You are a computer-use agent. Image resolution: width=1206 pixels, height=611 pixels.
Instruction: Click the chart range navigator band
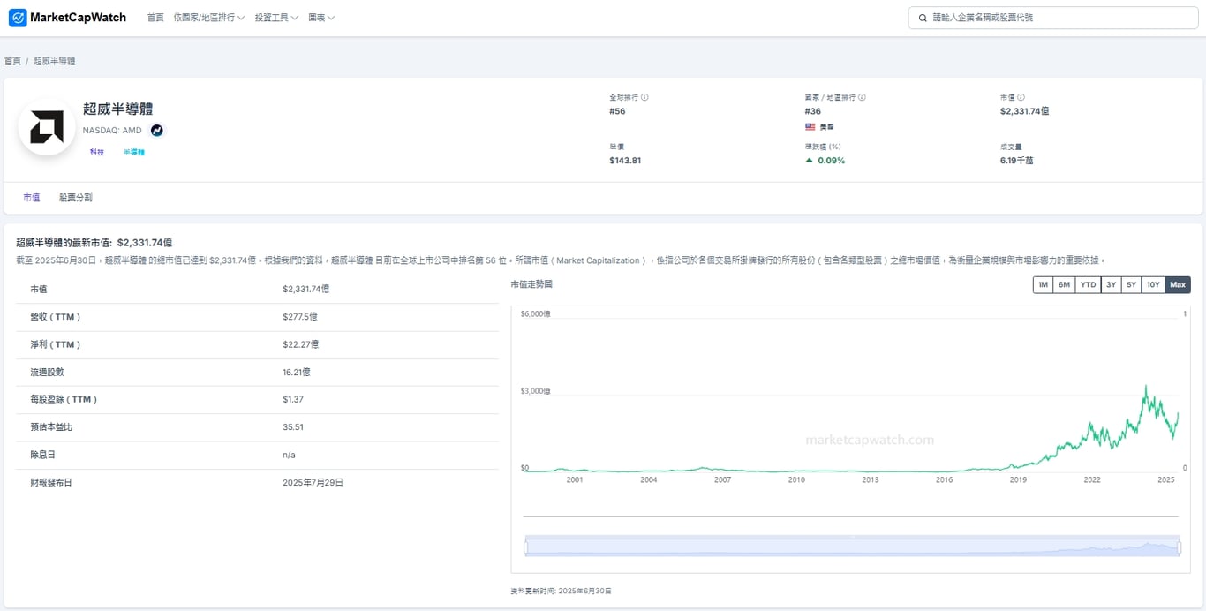853,546
